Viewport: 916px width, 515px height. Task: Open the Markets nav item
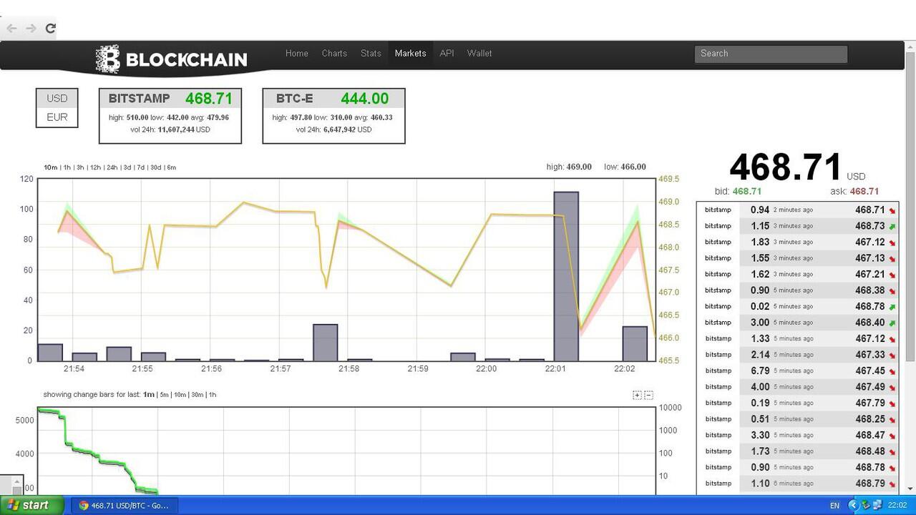tap(410, 54)
